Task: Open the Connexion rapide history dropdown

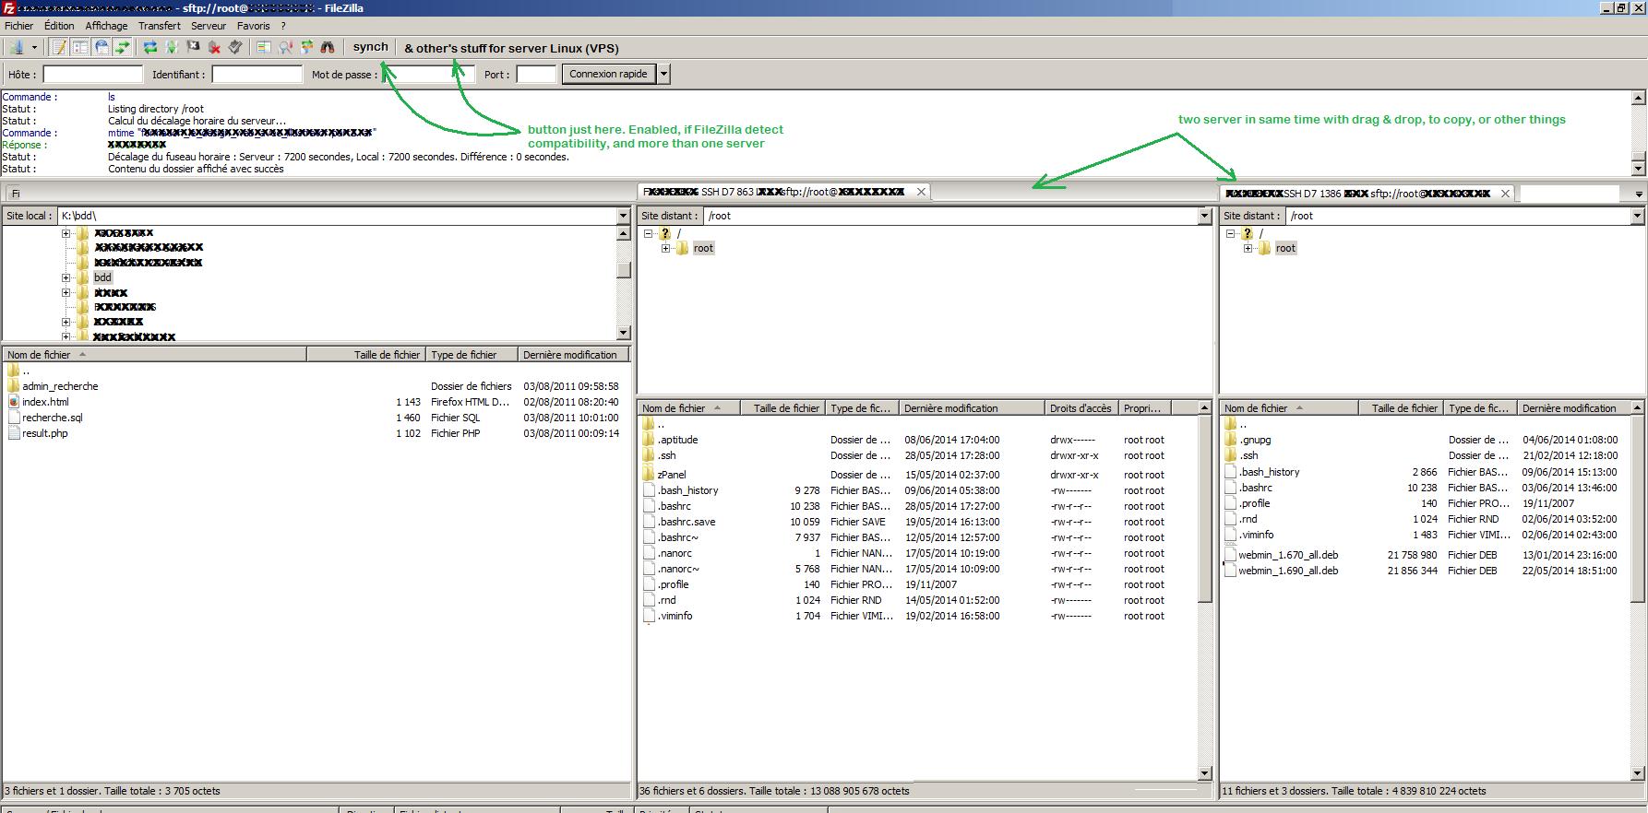Action: point(663,74)
